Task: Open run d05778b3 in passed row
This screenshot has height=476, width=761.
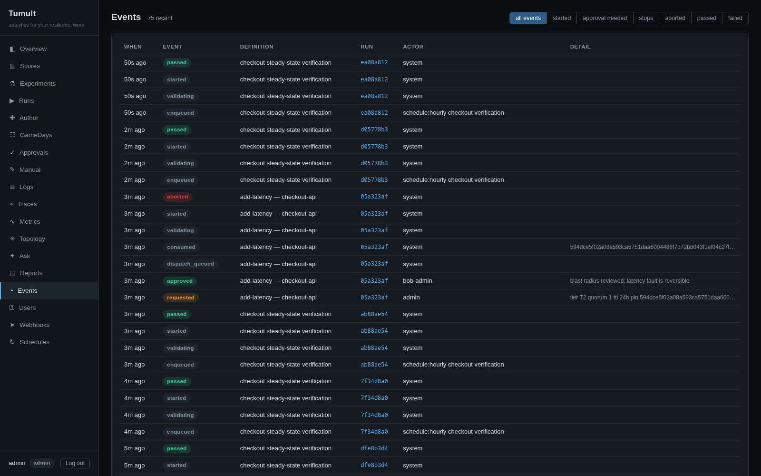Action: [x=374, y=129]
